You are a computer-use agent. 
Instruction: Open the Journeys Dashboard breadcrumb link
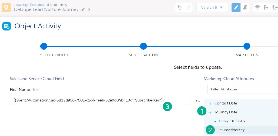point(31,5)
